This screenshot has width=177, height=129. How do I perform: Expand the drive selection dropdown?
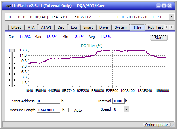tap(171, 17)
